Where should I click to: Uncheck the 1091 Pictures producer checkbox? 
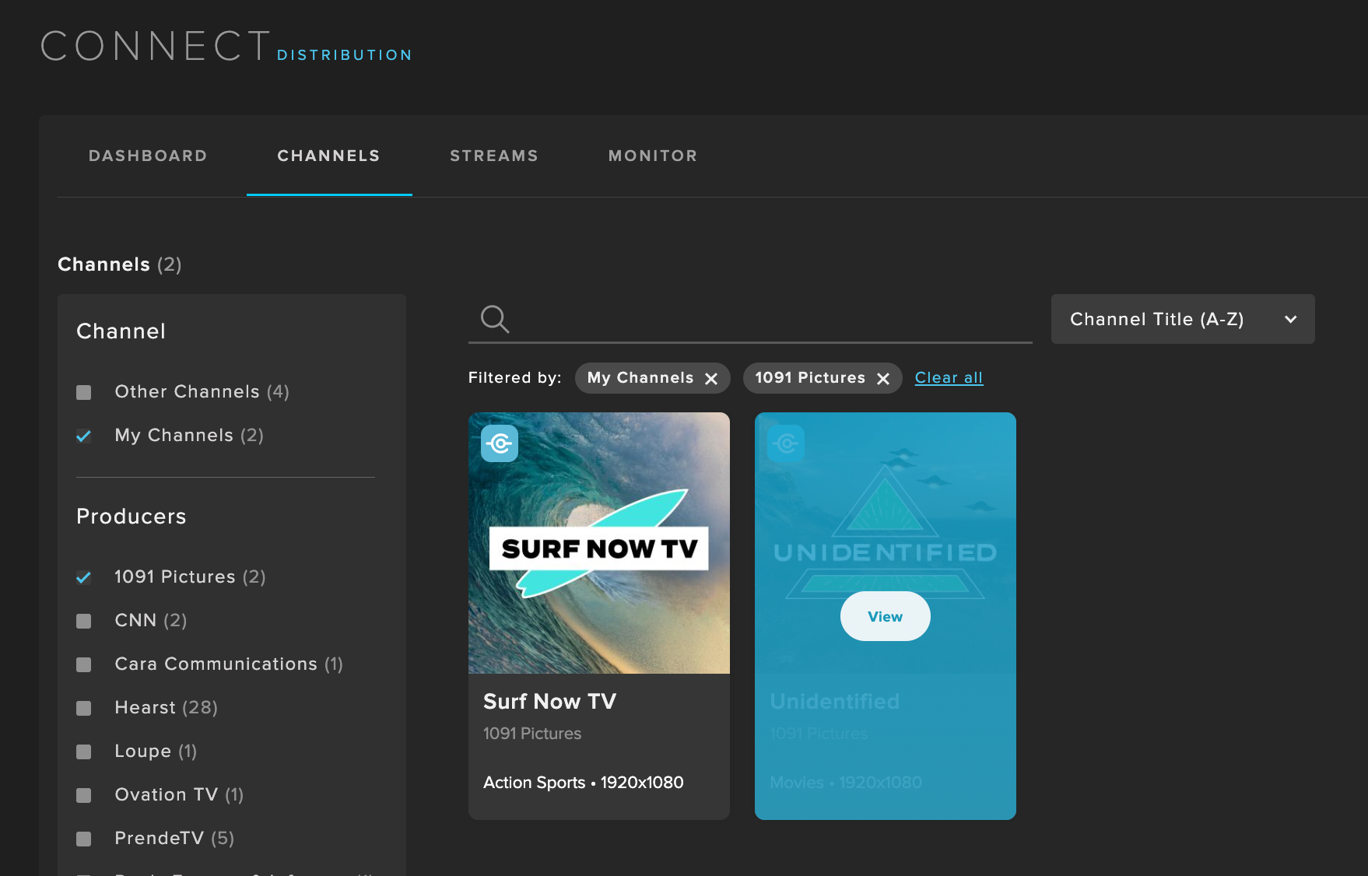84,577
